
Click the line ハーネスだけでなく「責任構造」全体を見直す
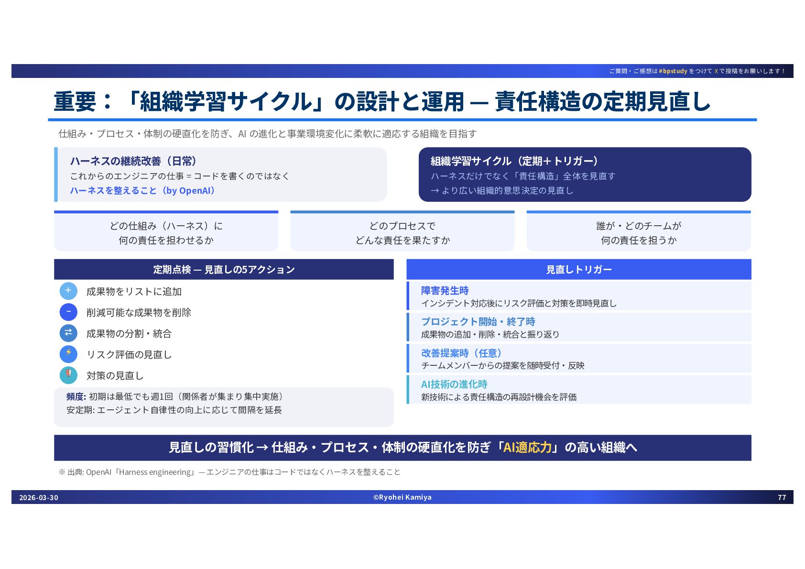523,176
